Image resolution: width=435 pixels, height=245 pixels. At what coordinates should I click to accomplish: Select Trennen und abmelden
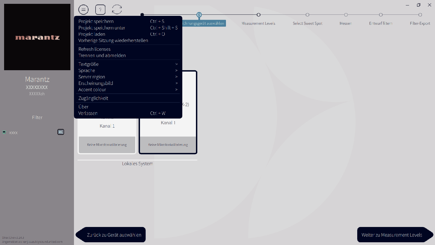(x=128, y=55)
